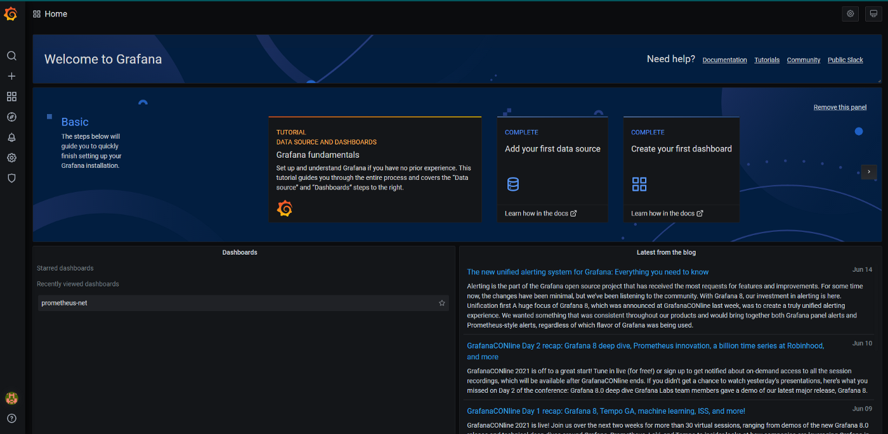Viewport: 888px width, 434px height.
Task: Click the Grafana logo on fundamentals tutorial card
Action: point(285,208)
